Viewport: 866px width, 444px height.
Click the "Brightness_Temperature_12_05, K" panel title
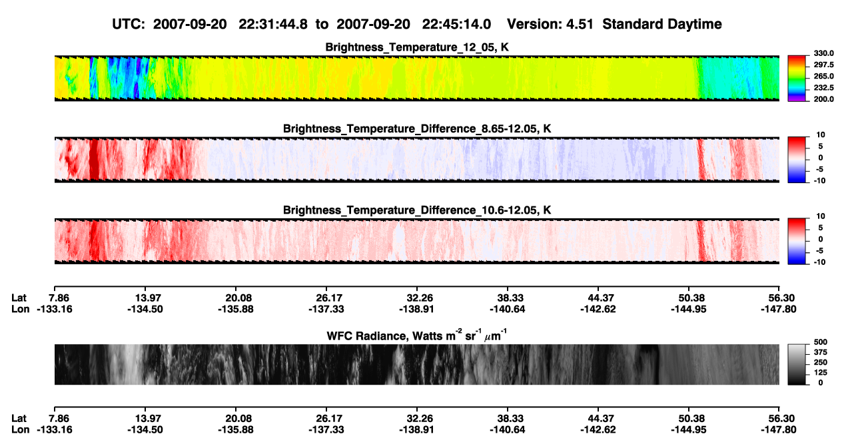coord(417,47)
